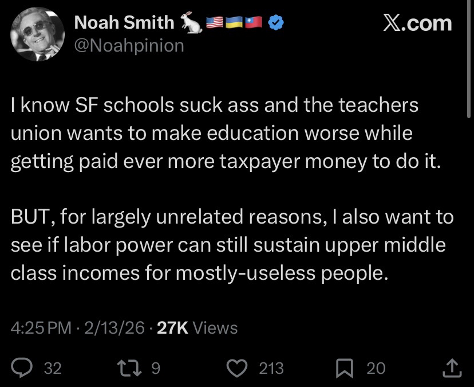Click the 213 likes count
Screen dimensions: 474x387
point(271,368)
